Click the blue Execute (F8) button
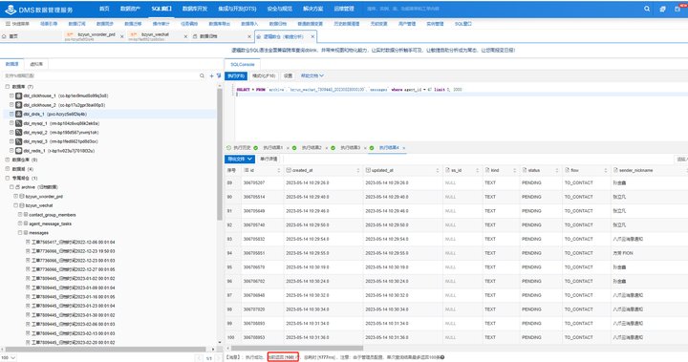 coord(236,75)
